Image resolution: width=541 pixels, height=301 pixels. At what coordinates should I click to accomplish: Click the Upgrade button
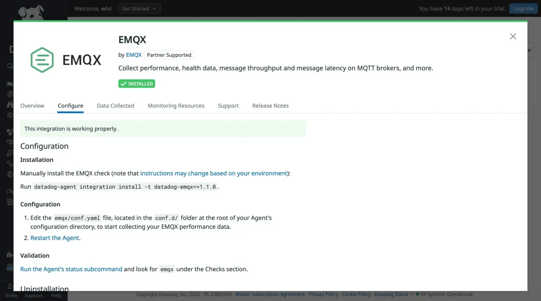523,8
